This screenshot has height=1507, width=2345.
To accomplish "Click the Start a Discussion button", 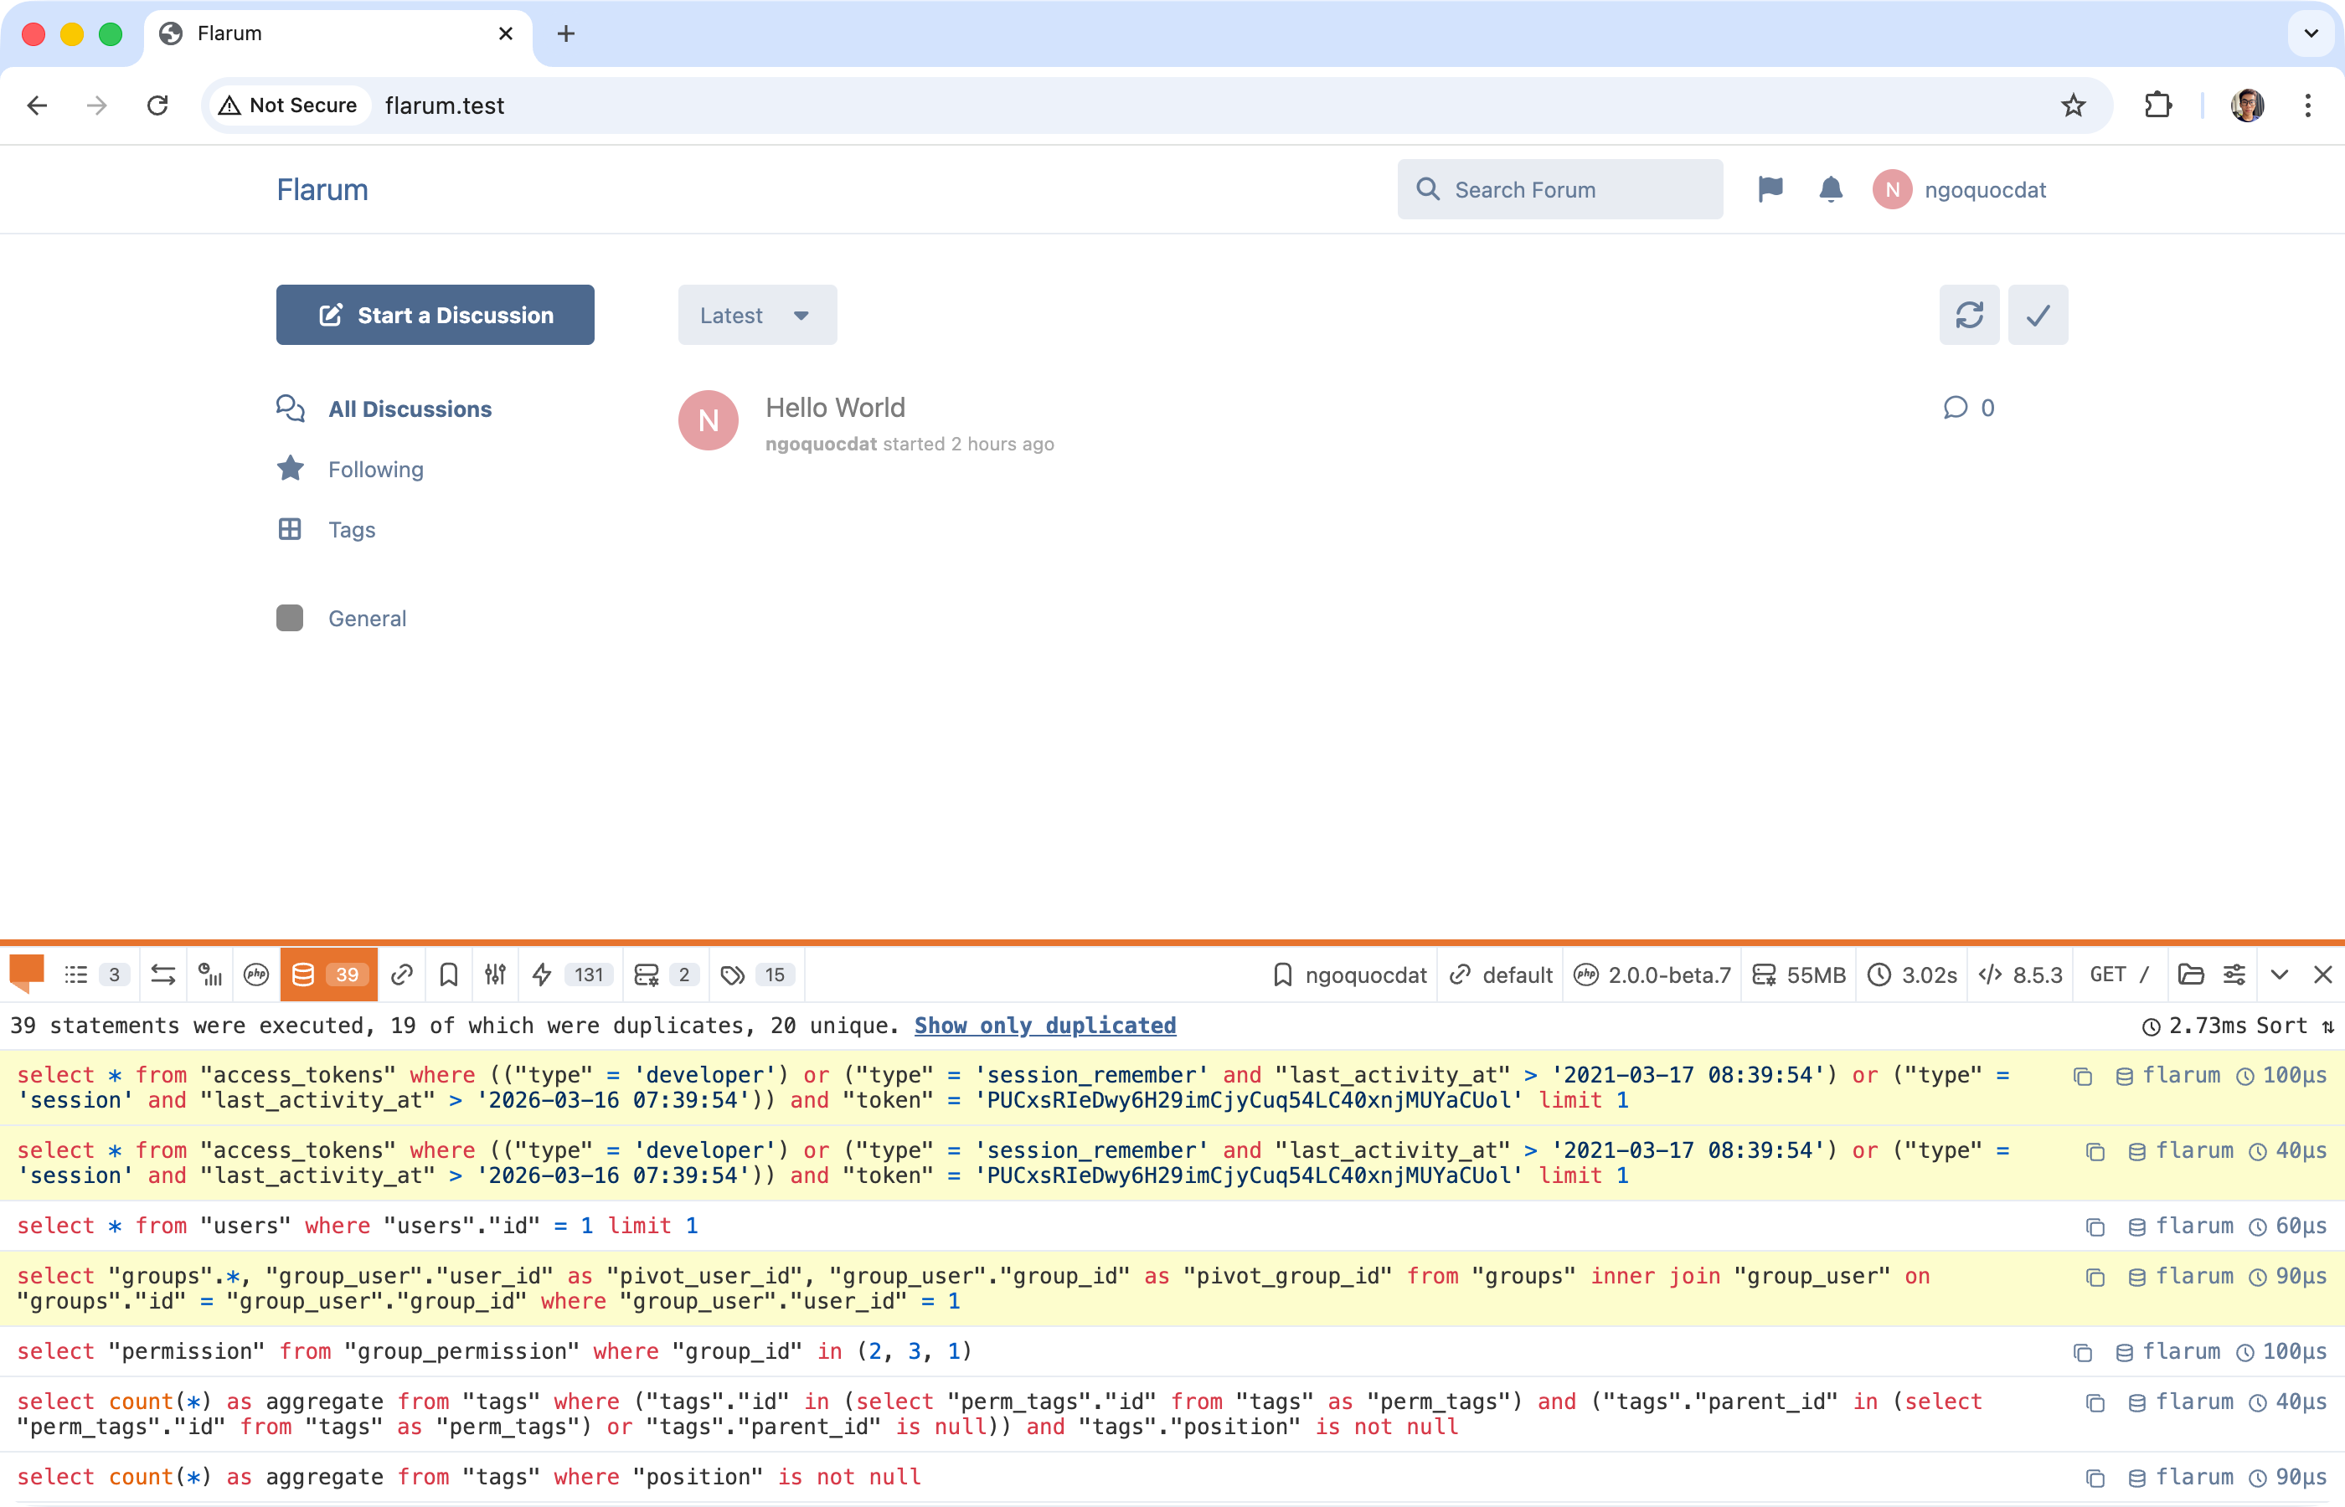I will click(435, 315).
